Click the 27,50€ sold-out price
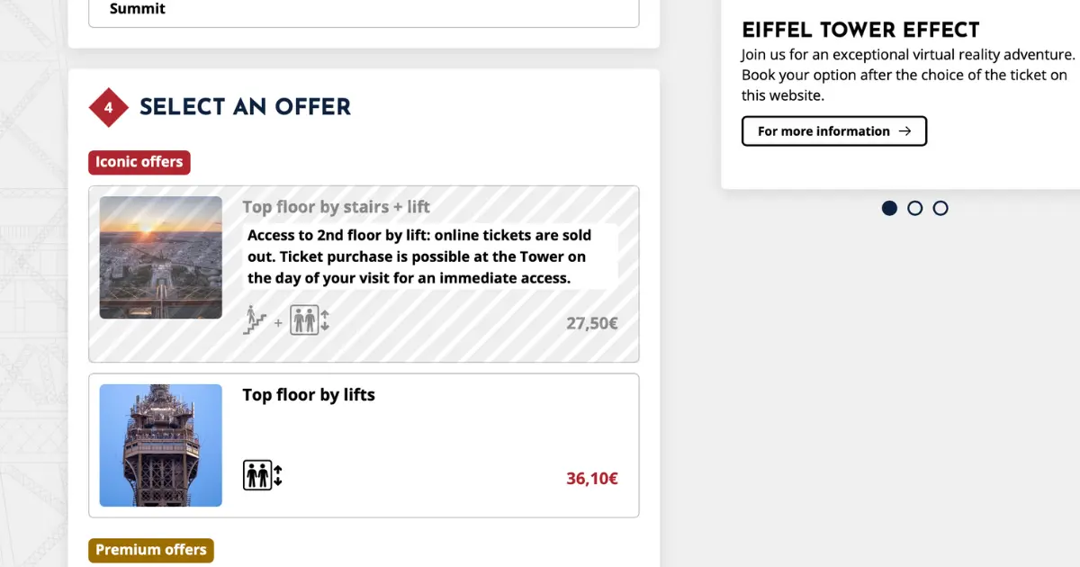This screenshot has width=1080, height=567. point(592,323)
